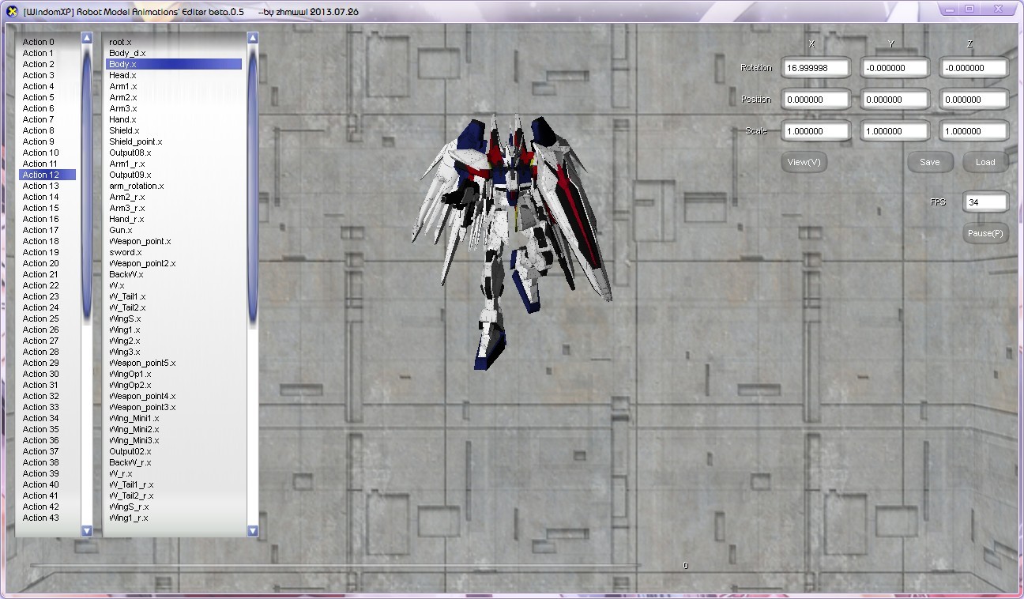The image size is (1024, 599).
Task: Click the action list scroll-down arrow
Action: point(87,531)
